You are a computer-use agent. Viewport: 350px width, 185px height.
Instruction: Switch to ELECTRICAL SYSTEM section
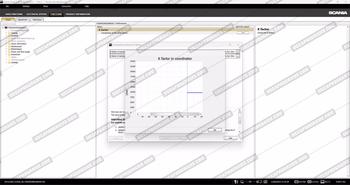(x=36, y=14)
